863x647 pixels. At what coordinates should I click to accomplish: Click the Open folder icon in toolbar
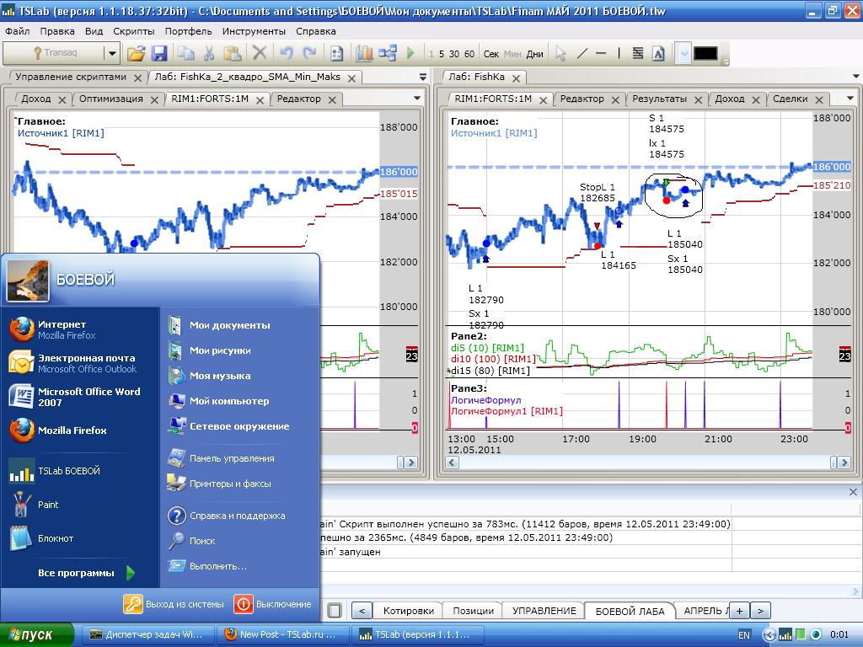pos(136,53)
